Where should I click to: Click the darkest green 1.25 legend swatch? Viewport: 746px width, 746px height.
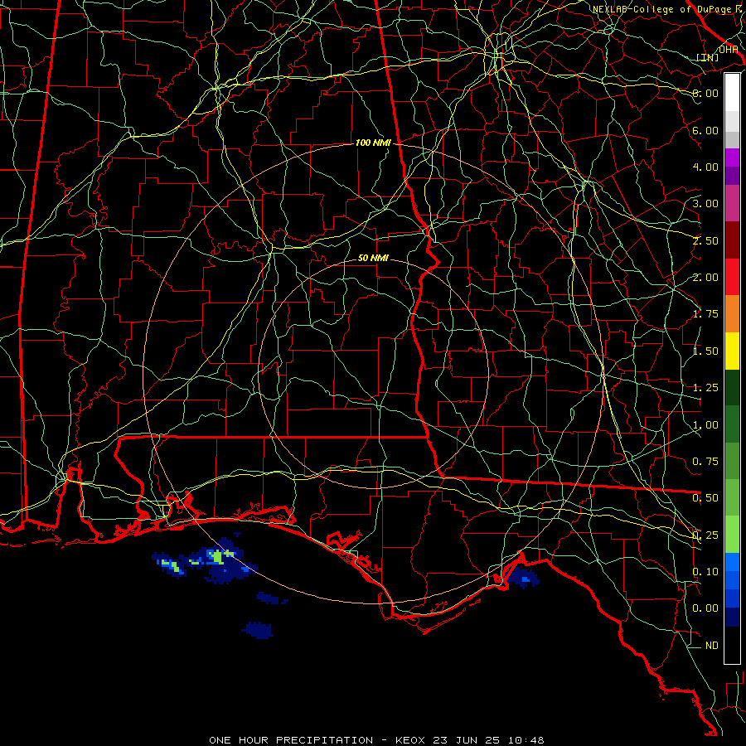tap(732, 388)
